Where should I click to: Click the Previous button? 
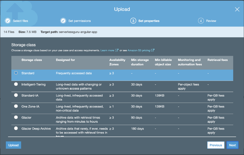(216, 145)
